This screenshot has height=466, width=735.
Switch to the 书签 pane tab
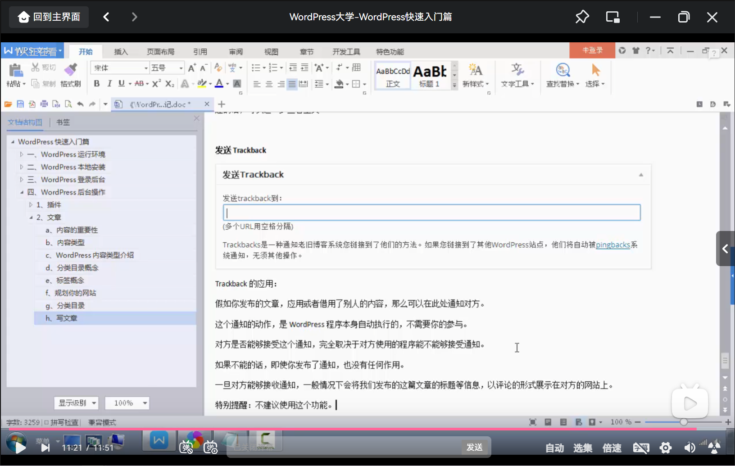click(63, 122)
